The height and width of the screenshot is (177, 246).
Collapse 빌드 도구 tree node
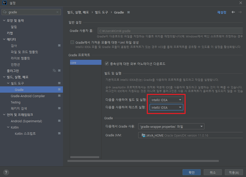8,83
